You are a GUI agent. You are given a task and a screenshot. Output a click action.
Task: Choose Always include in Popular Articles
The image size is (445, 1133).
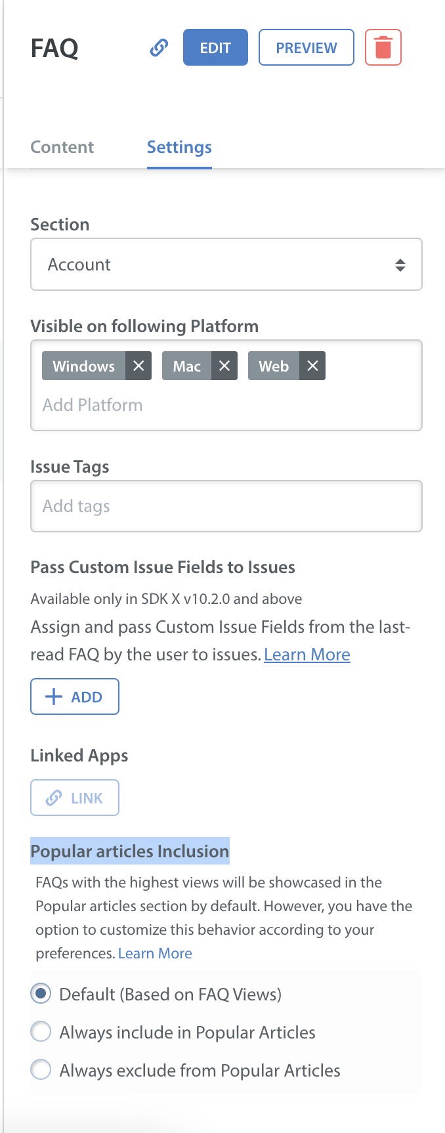point(41,1032)
